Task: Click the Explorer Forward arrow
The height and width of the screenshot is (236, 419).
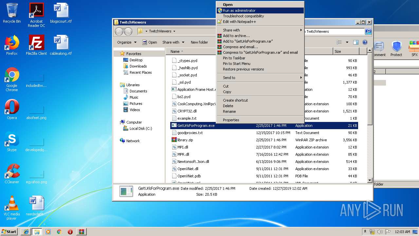Action: [128, 31]
